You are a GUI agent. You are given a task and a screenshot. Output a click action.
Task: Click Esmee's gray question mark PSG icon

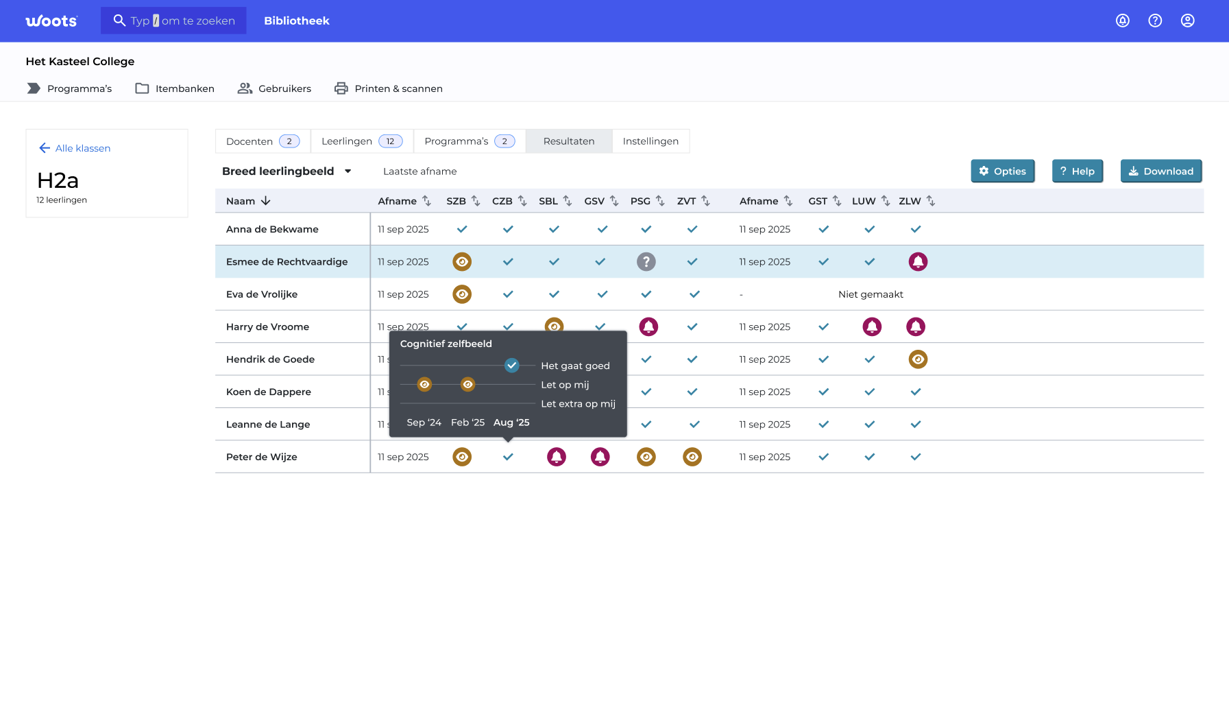646,261
